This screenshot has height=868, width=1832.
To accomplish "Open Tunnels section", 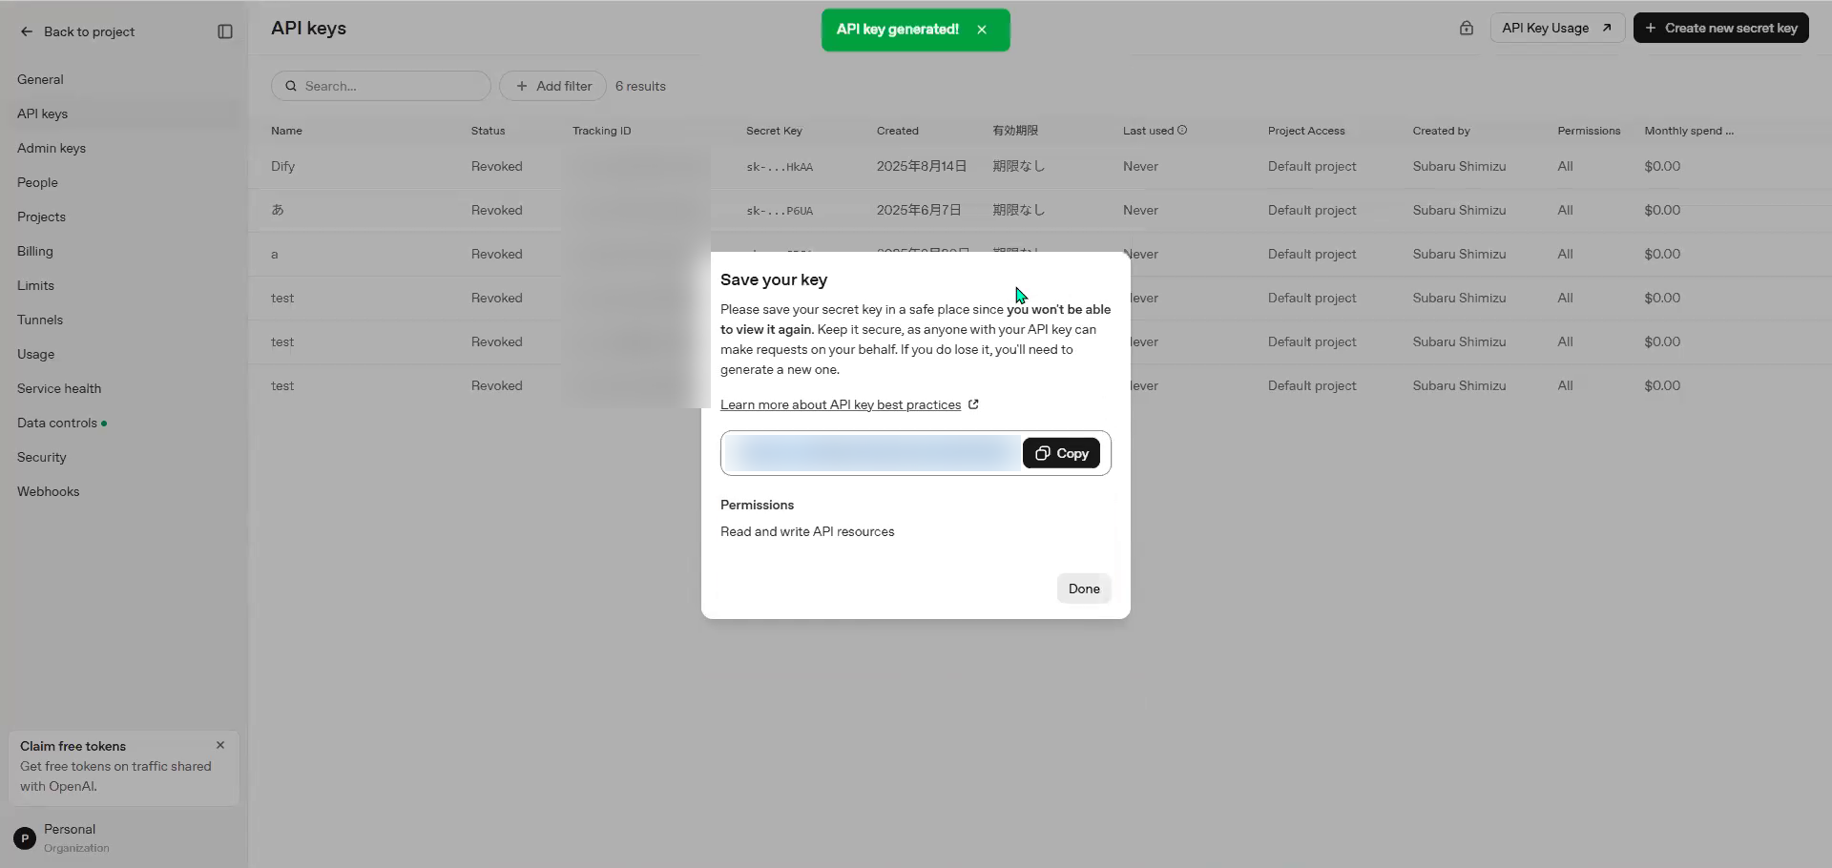I will click(40, 320).
